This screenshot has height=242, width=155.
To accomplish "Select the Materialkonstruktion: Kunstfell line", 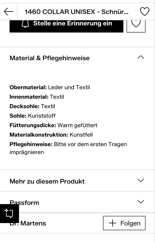I will tap(51, 135).
